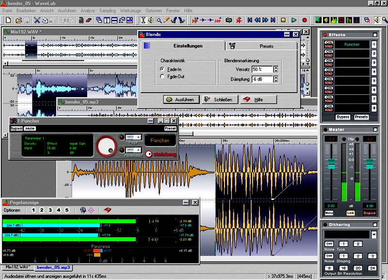Collapse the Master panel header toggle
The width and height of the screenshot is (388, 280).
(375, 130)
